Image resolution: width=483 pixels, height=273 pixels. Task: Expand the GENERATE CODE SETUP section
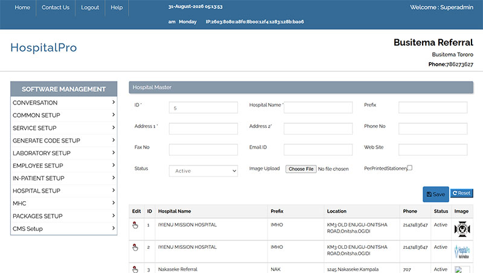tap(64, 141)
